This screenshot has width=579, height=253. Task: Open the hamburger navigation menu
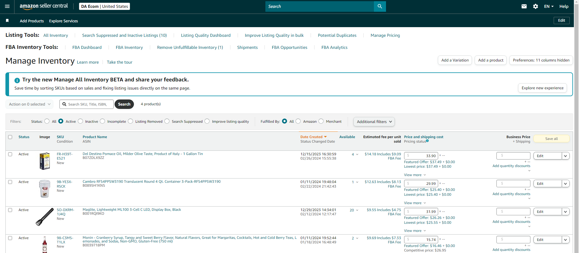pos(7,6)
